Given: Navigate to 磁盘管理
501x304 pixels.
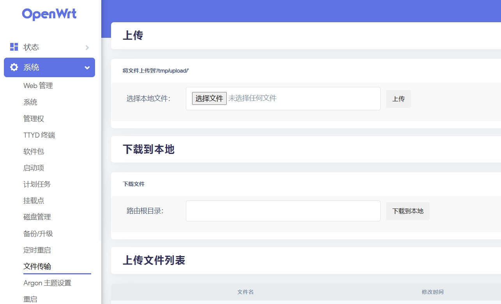Looking at the screenshot, I should [37, 217].
